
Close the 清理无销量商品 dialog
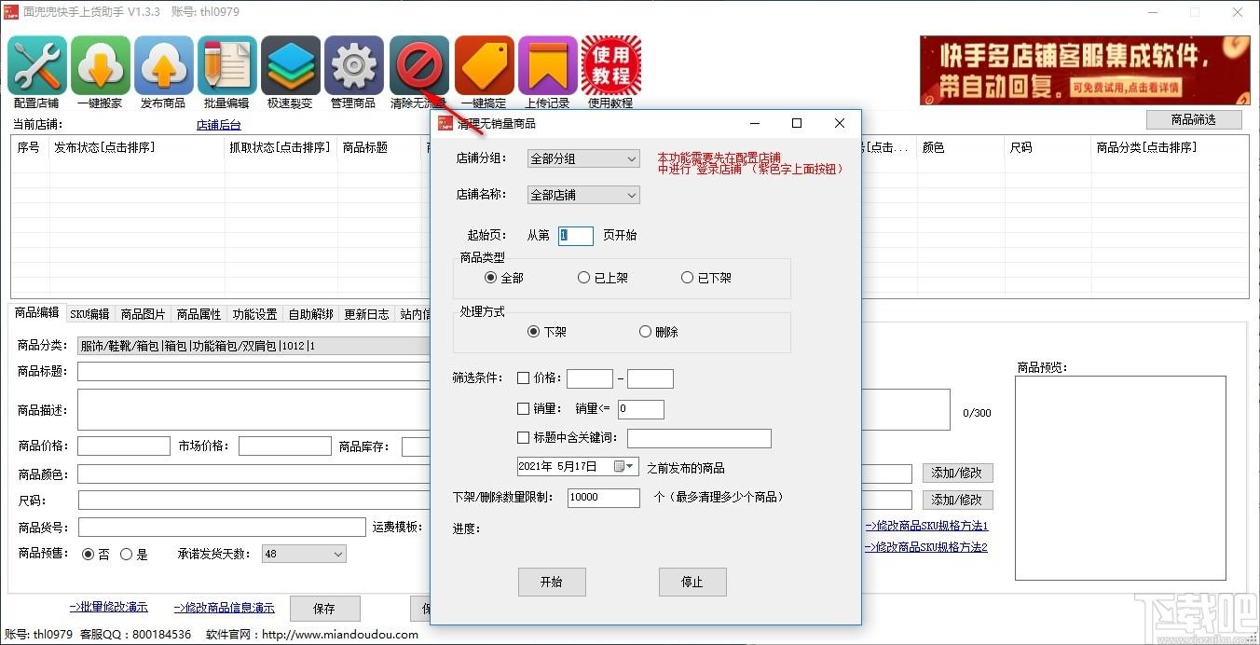tap(840, 123)
